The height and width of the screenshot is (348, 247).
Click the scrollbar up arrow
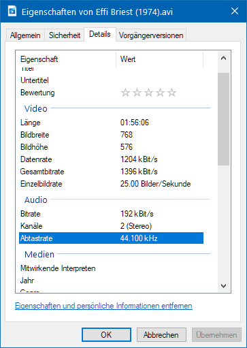tap(223, 59)
